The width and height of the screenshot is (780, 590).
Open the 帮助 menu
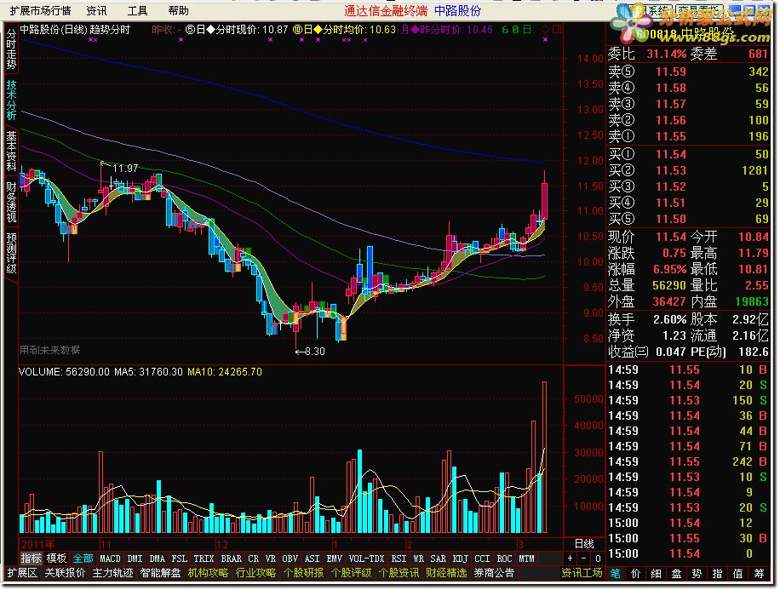178,10
